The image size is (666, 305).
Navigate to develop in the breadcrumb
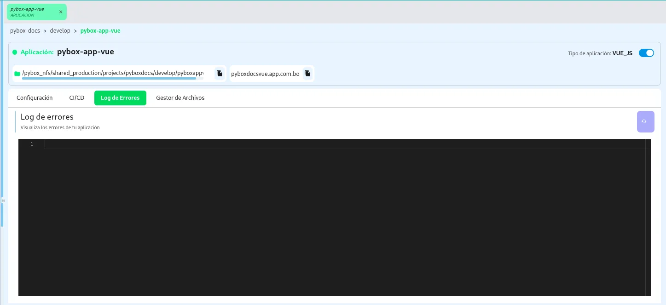click(60, 31)
